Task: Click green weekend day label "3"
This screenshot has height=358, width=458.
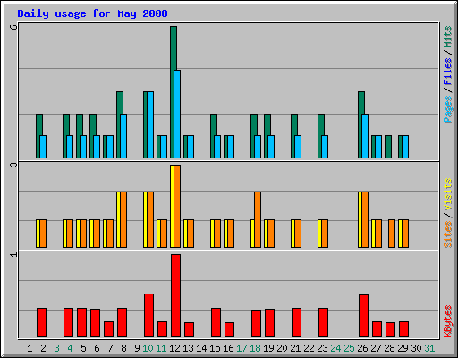Action: pyautogui.click(x=56, y=348)
